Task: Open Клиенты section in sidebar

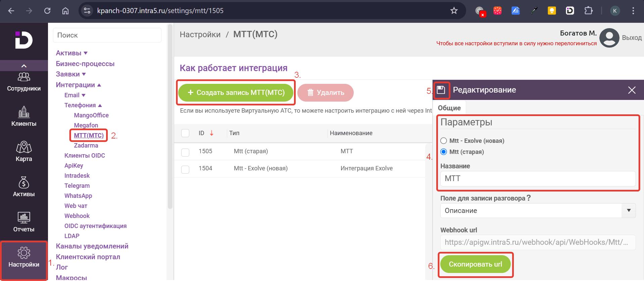Action: point(24,117)
